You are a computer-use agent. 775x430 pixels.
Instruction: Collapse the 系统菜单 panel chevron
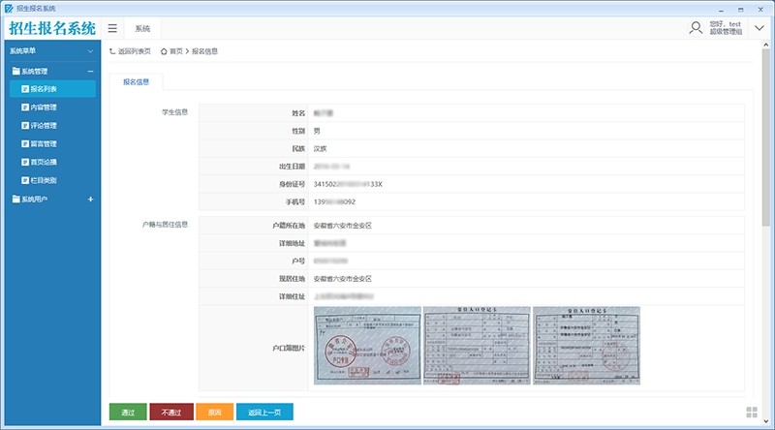click(90, 51)
